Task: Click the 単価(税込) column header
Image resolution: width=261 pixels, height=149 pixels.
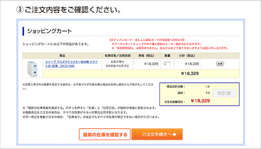Action: tap(146, 56)
